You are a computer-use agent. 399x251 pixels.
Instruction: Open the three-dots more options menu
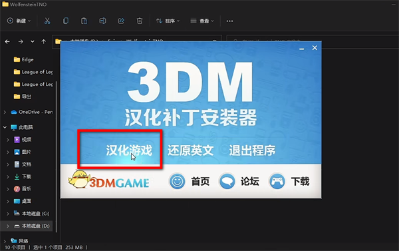(229, 21)
